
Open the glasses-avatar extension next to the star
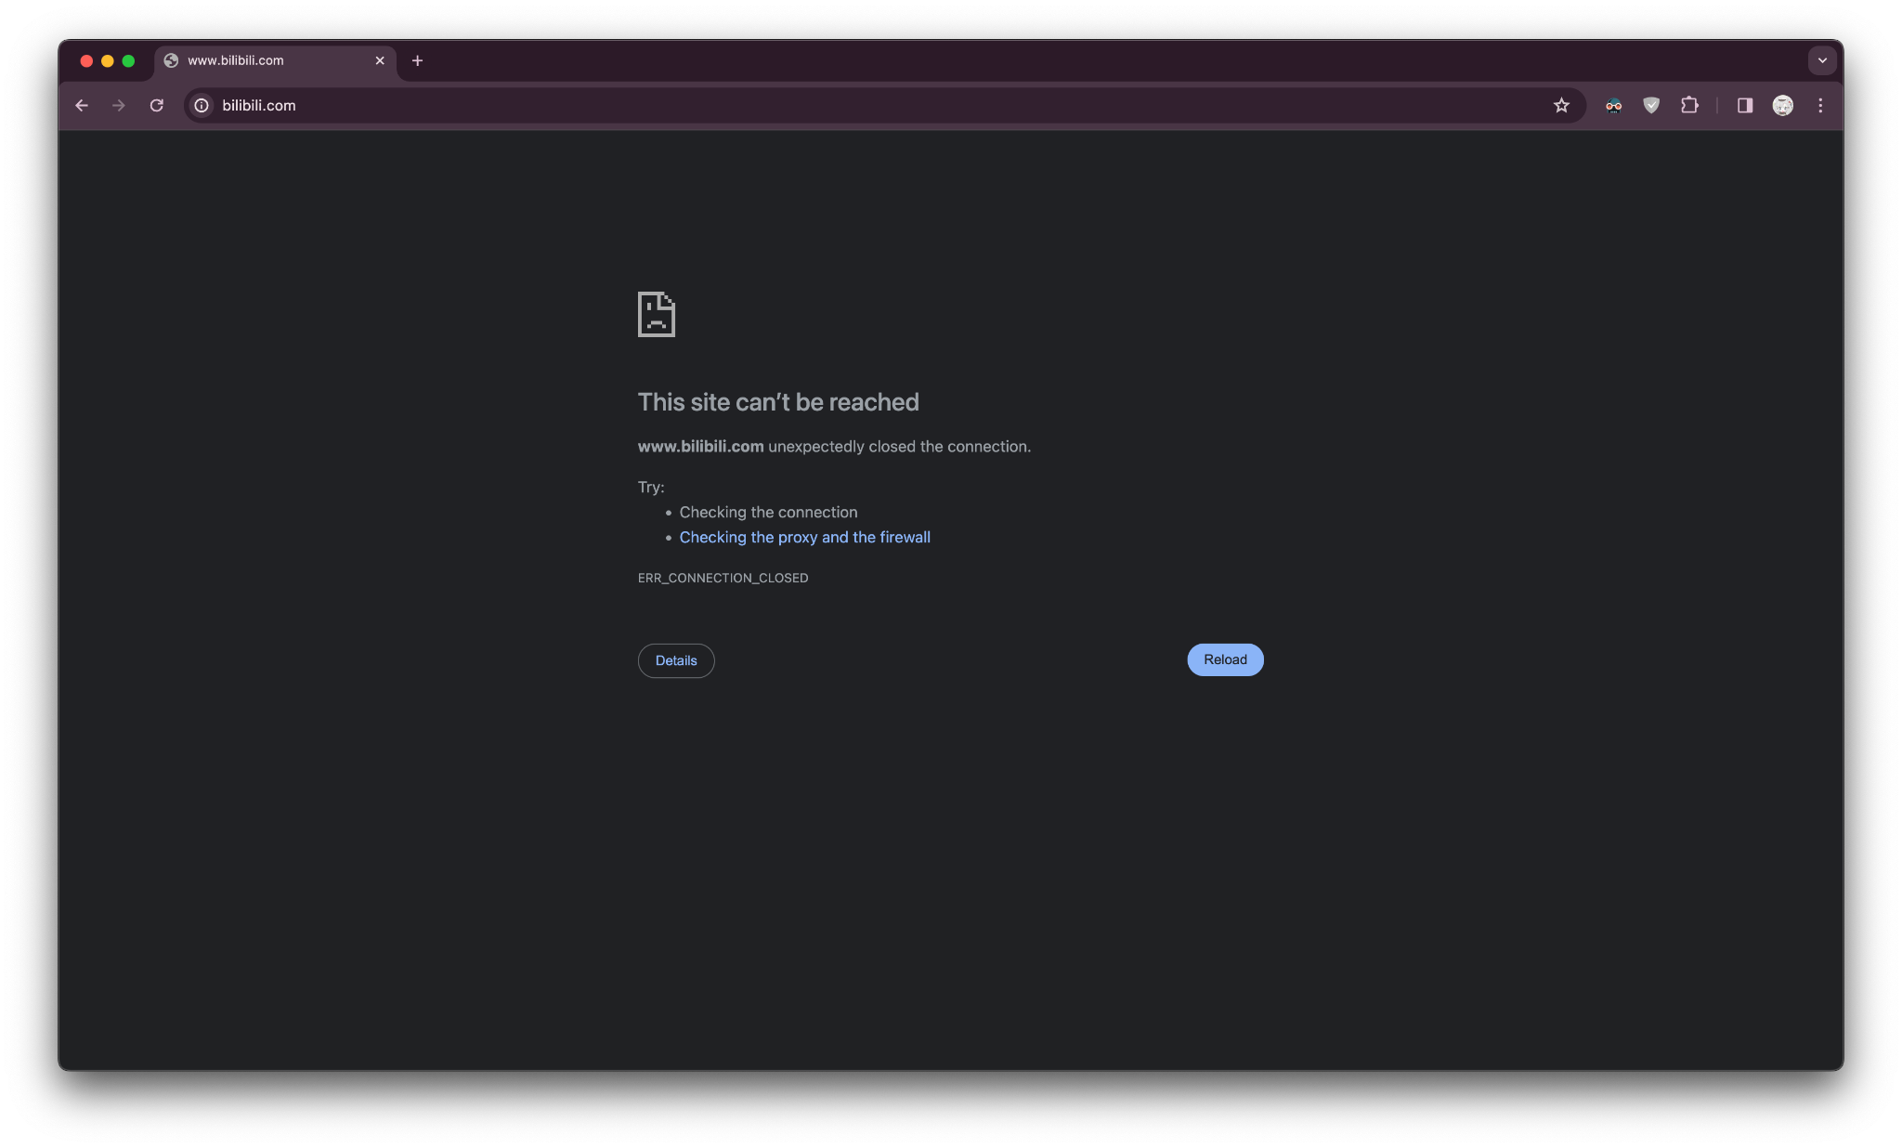coord(1614,105)
